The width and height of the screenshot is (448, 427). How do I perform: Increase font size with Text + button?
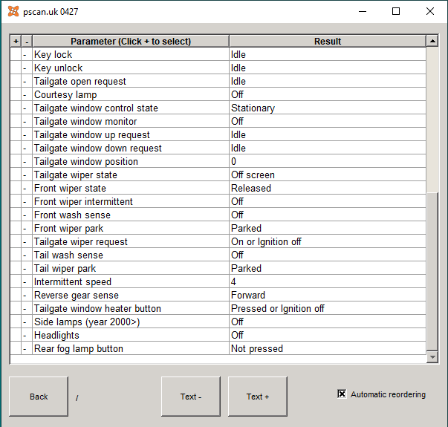(257, 397)
